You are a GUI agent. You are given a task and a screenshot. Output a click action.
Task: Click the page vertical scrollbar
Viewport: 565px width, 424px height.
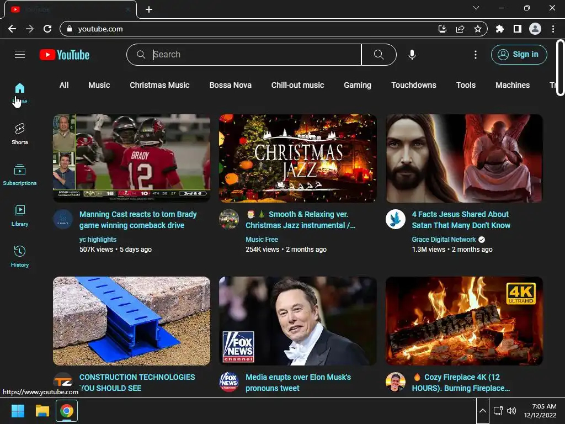coord(560,67)
